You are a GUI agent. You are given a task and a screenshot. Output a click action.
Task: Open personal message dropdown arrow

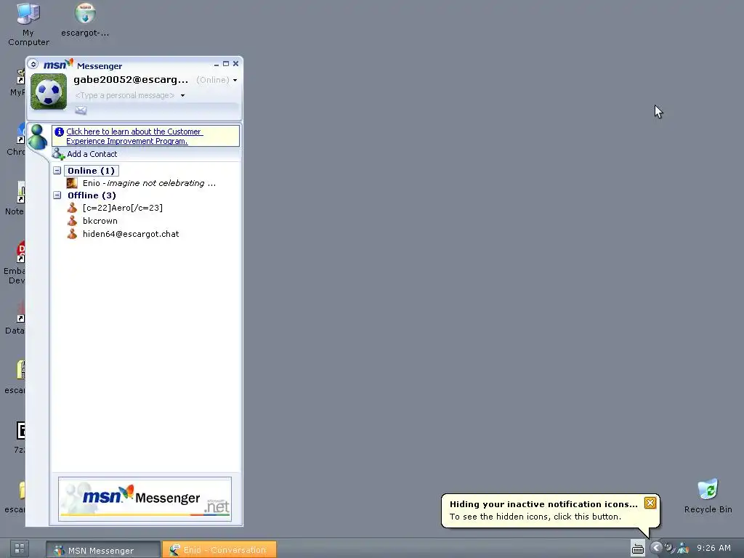(x=182, y=95)
